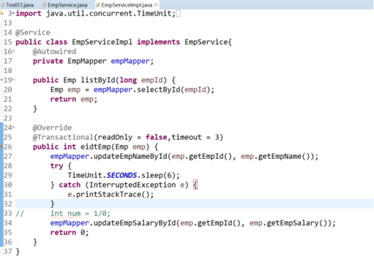
Task: Switch to the EmpService.java editor tab
Action: coord(65,5)
